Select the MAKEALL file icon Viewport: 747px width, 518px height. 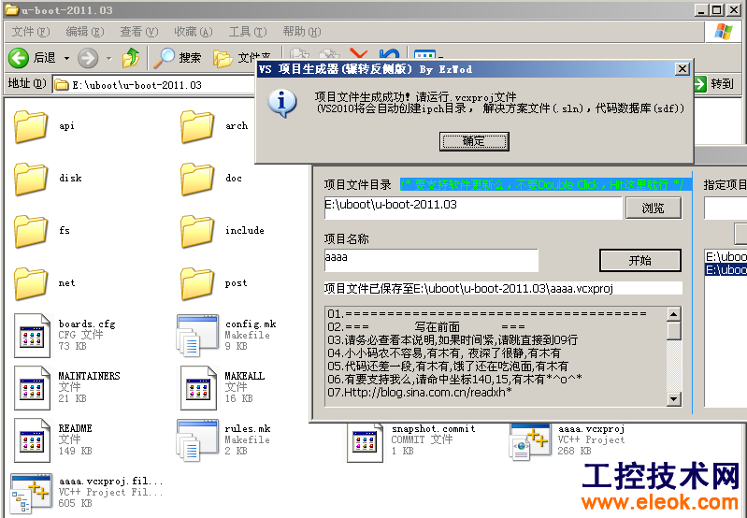coord(198,388)
